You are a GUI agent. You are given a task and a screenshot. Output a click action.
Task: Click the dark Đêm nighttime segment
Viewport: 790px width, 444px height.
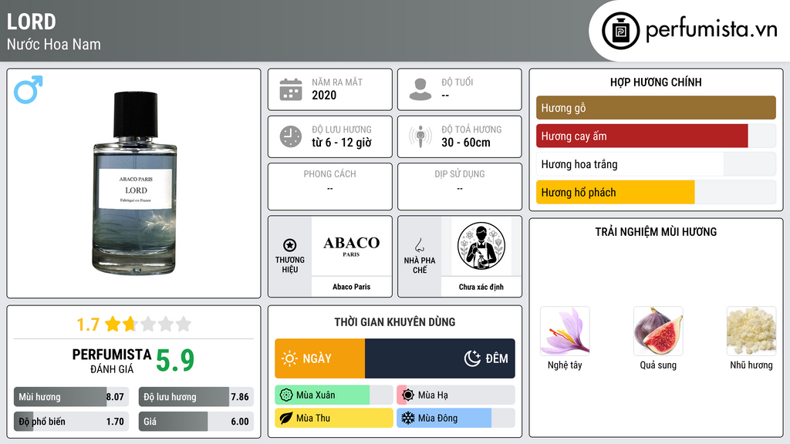tap(440, 358)
